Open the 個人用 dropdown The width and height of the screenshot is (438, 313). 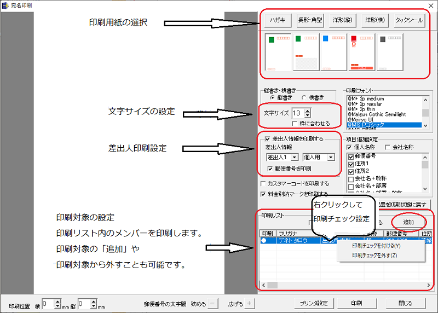click(331, 158)
